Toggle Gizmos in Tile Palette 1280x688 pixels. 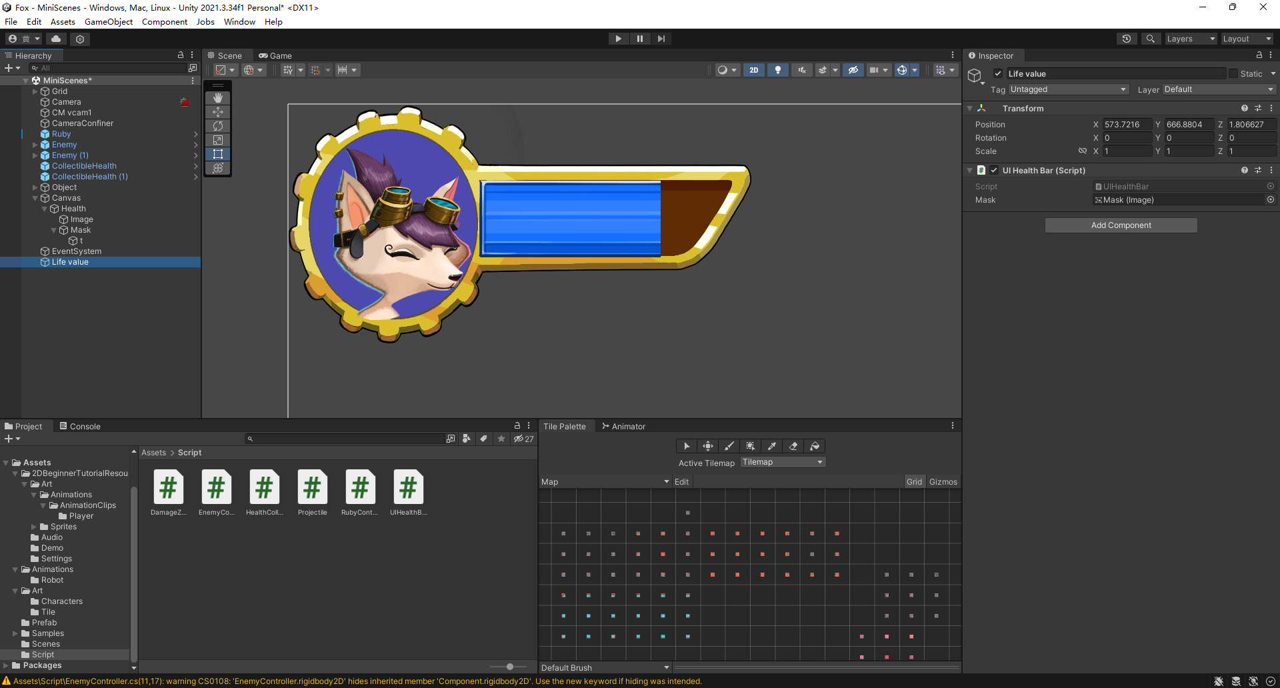(943, 481)
